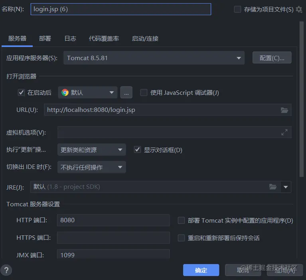Viewport: 306px width, 280px height.
Task: Click the folder icon in the JRE field
Action: click(x=273, y=187)
